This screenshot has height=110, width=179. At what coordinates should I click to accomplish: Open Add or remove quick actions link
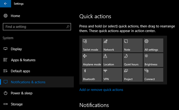click(101, 90)
